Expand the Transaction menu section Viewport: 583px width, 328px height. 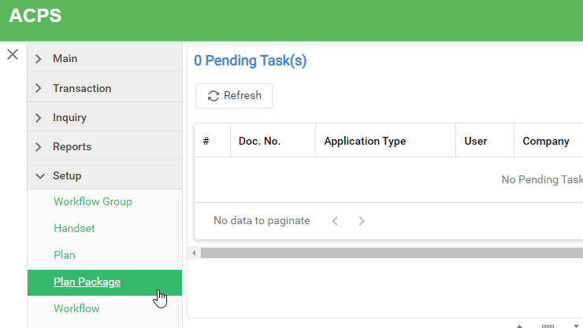(x=82, y=88)
